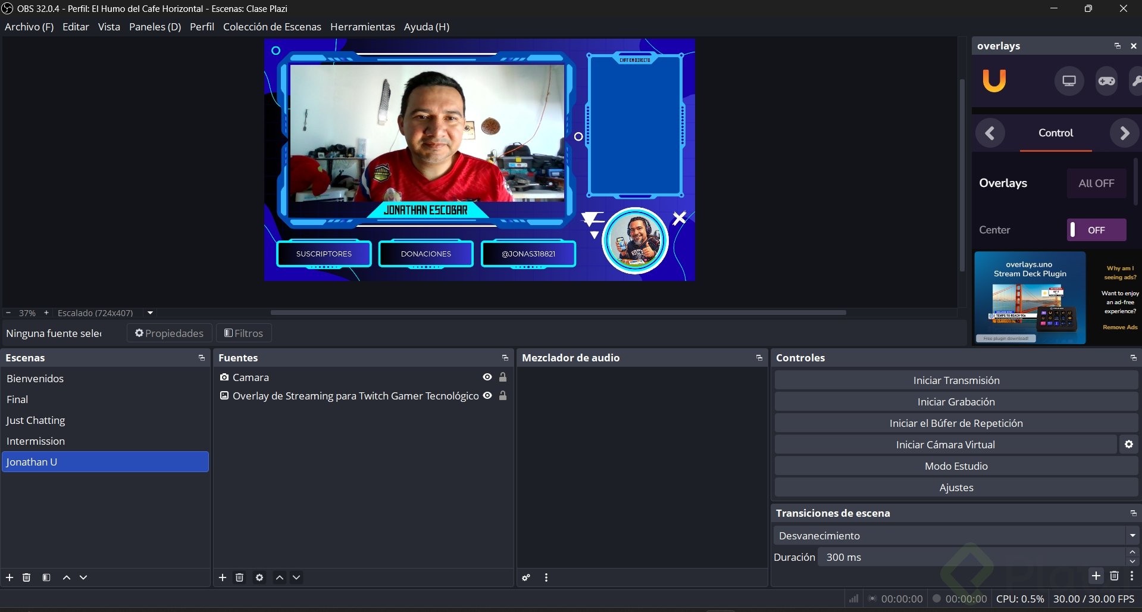Image resolution: width=1142 pixels, height=612 pixels.
Task: Hide the Overlay de Streaming source
Action: pos(487,395)
